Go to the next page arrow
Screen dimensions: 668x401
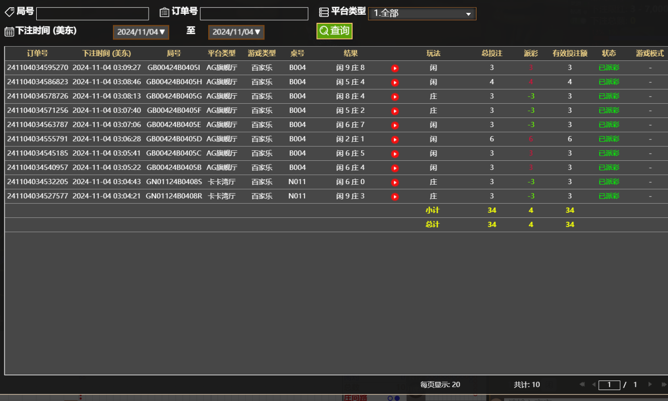(x=650, y=384)
